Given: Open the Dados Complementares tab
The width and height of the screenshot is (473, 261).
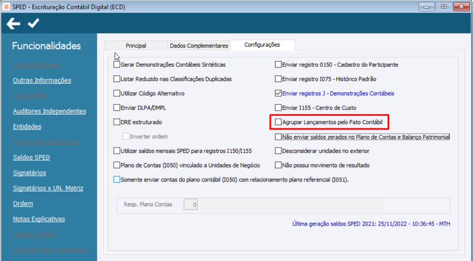Looking at the screenshot, I should 199,46.
